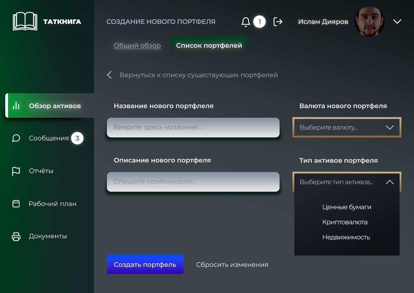
Task: Select Ценные бумаги option
Action: 346,207
